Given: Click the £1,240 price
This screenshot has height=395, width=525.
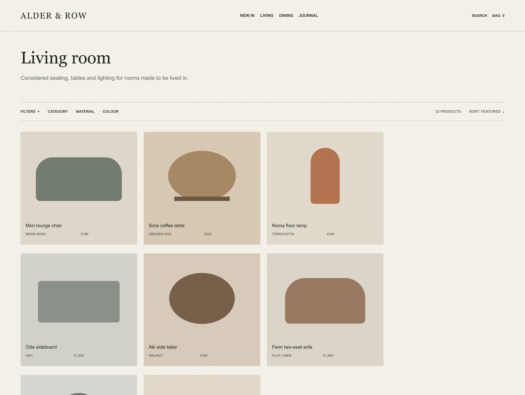Looking at the screenshot, I should (x=78, y=356).
